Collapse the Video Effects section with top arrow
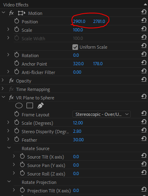This screenshot has width=148, height=196. (145, 4)
